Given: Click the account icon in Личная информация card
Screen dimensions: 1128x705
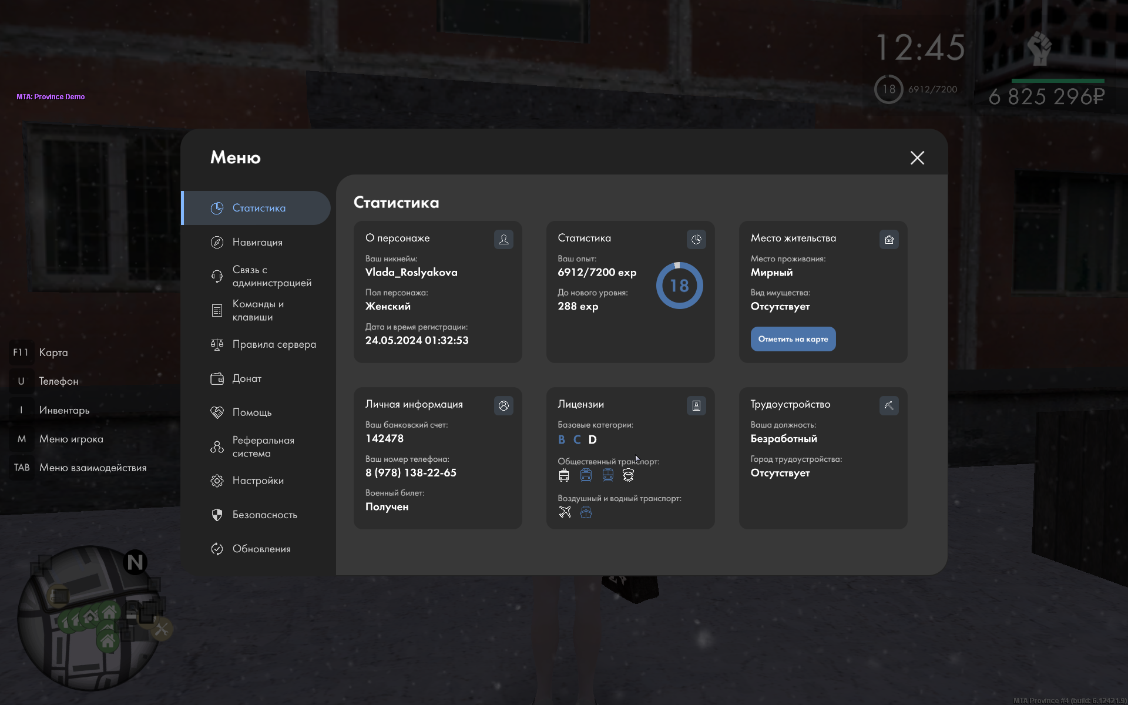Looking at the screenshot, I should 503,405.
